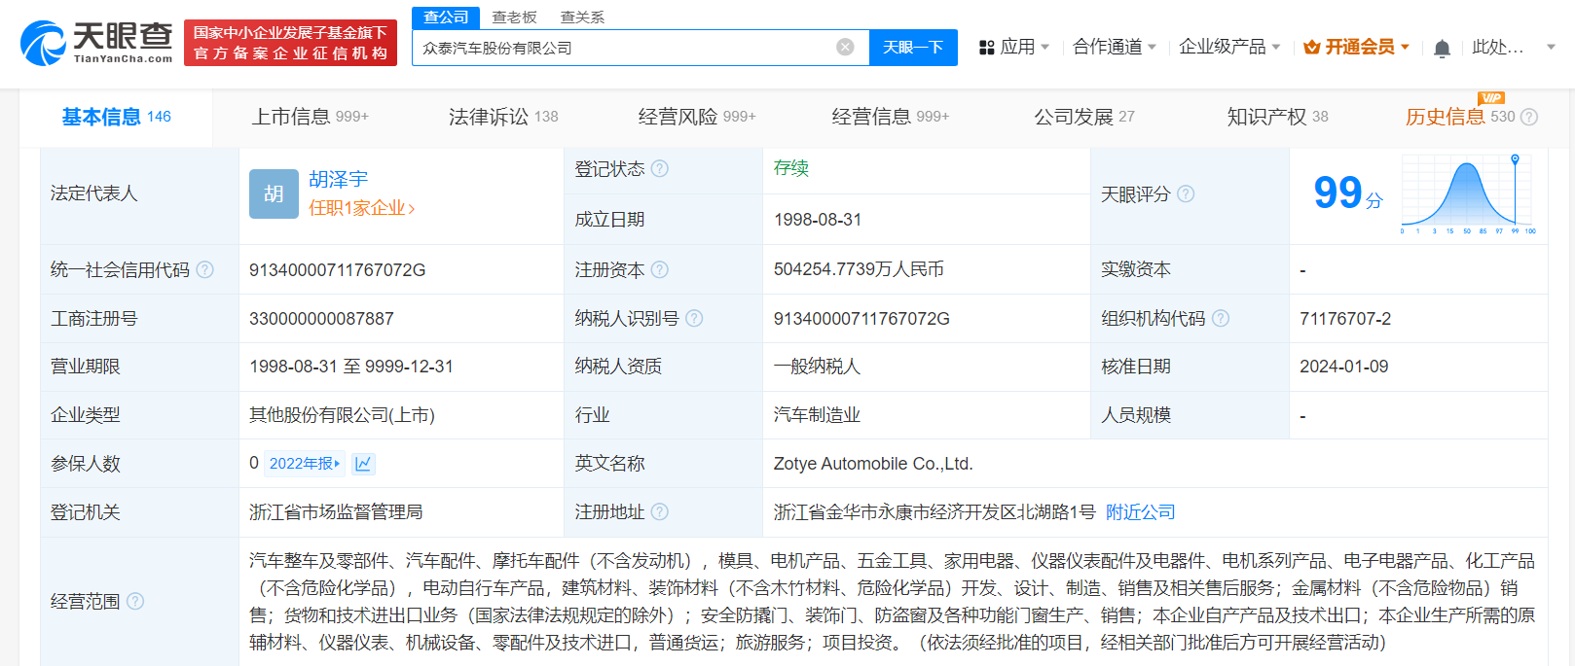Show help for 纳税人识别号
1575x666 pixels.
694,318
